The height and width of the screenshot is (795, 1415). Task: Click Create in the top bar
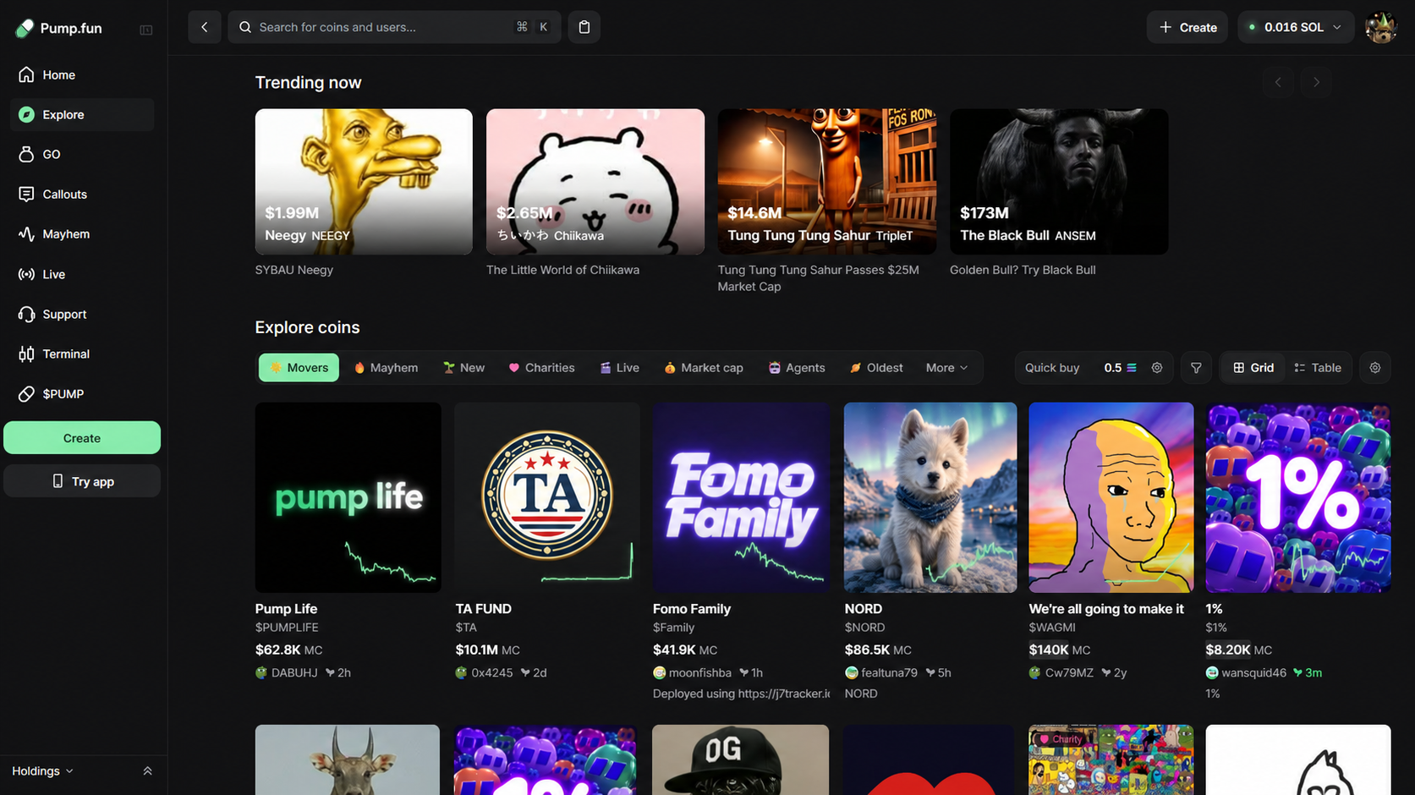coord(1187,27)
